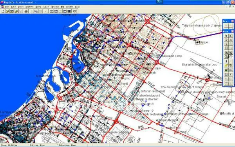Open the Tools menu

pyautogui.click(x=20, y=7)
